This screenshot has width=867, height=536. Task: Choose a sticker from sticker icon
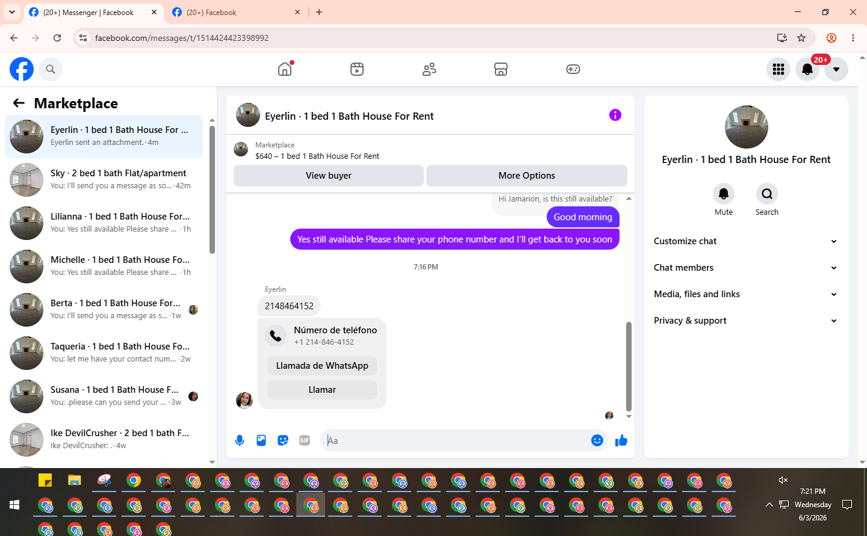click(283, 440)
